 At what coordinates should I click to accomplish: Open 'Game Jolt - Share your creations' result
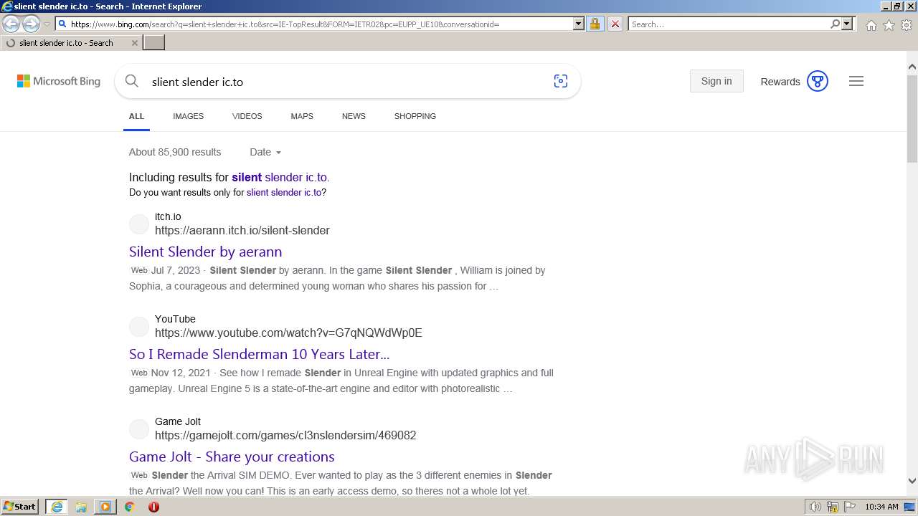[x=232, y=457]
